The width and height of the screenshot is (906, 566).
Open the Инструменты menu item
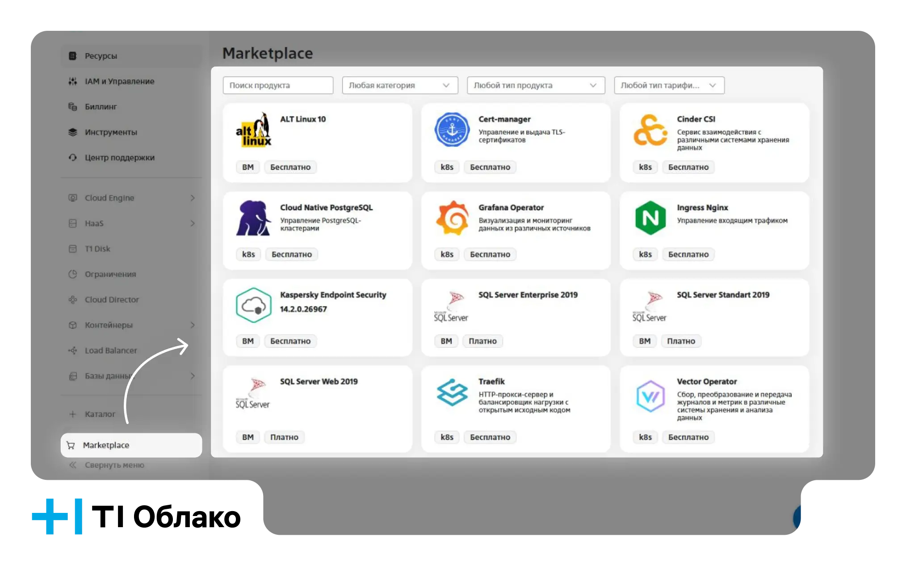point(131,132)
